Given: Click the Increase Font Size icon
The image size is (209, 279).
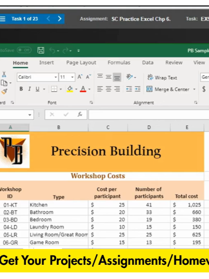Looking at the screenshot, I should (x=80, y=77).
